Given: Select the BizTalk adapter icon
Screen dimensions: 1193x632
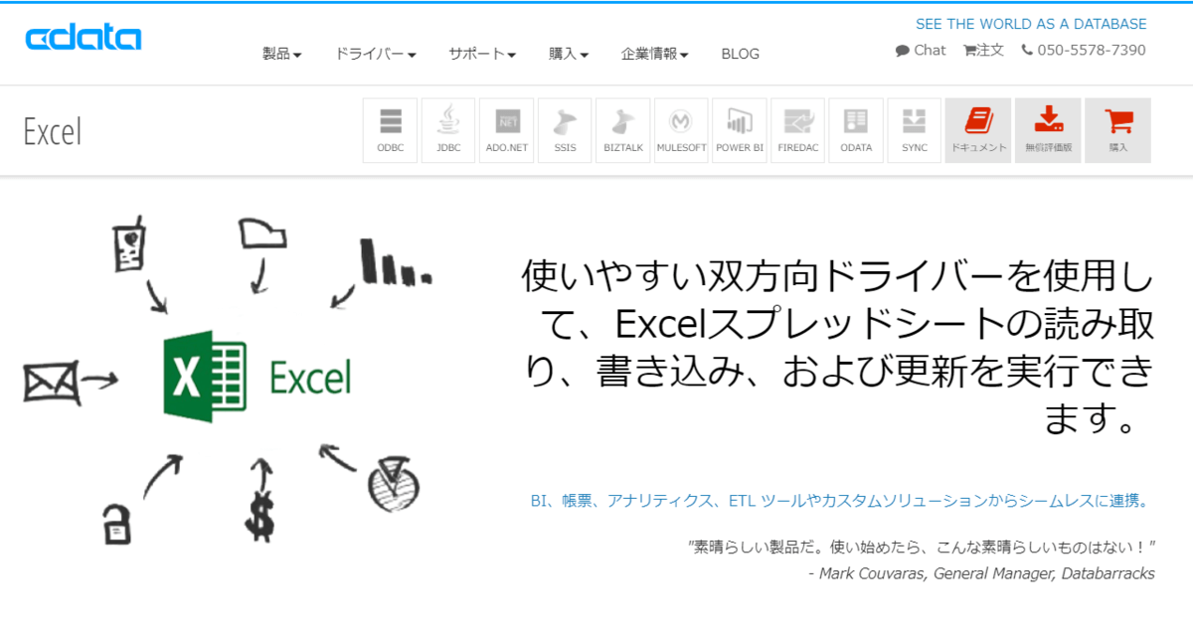Looking at the screenshot, I should pos(623,130).
